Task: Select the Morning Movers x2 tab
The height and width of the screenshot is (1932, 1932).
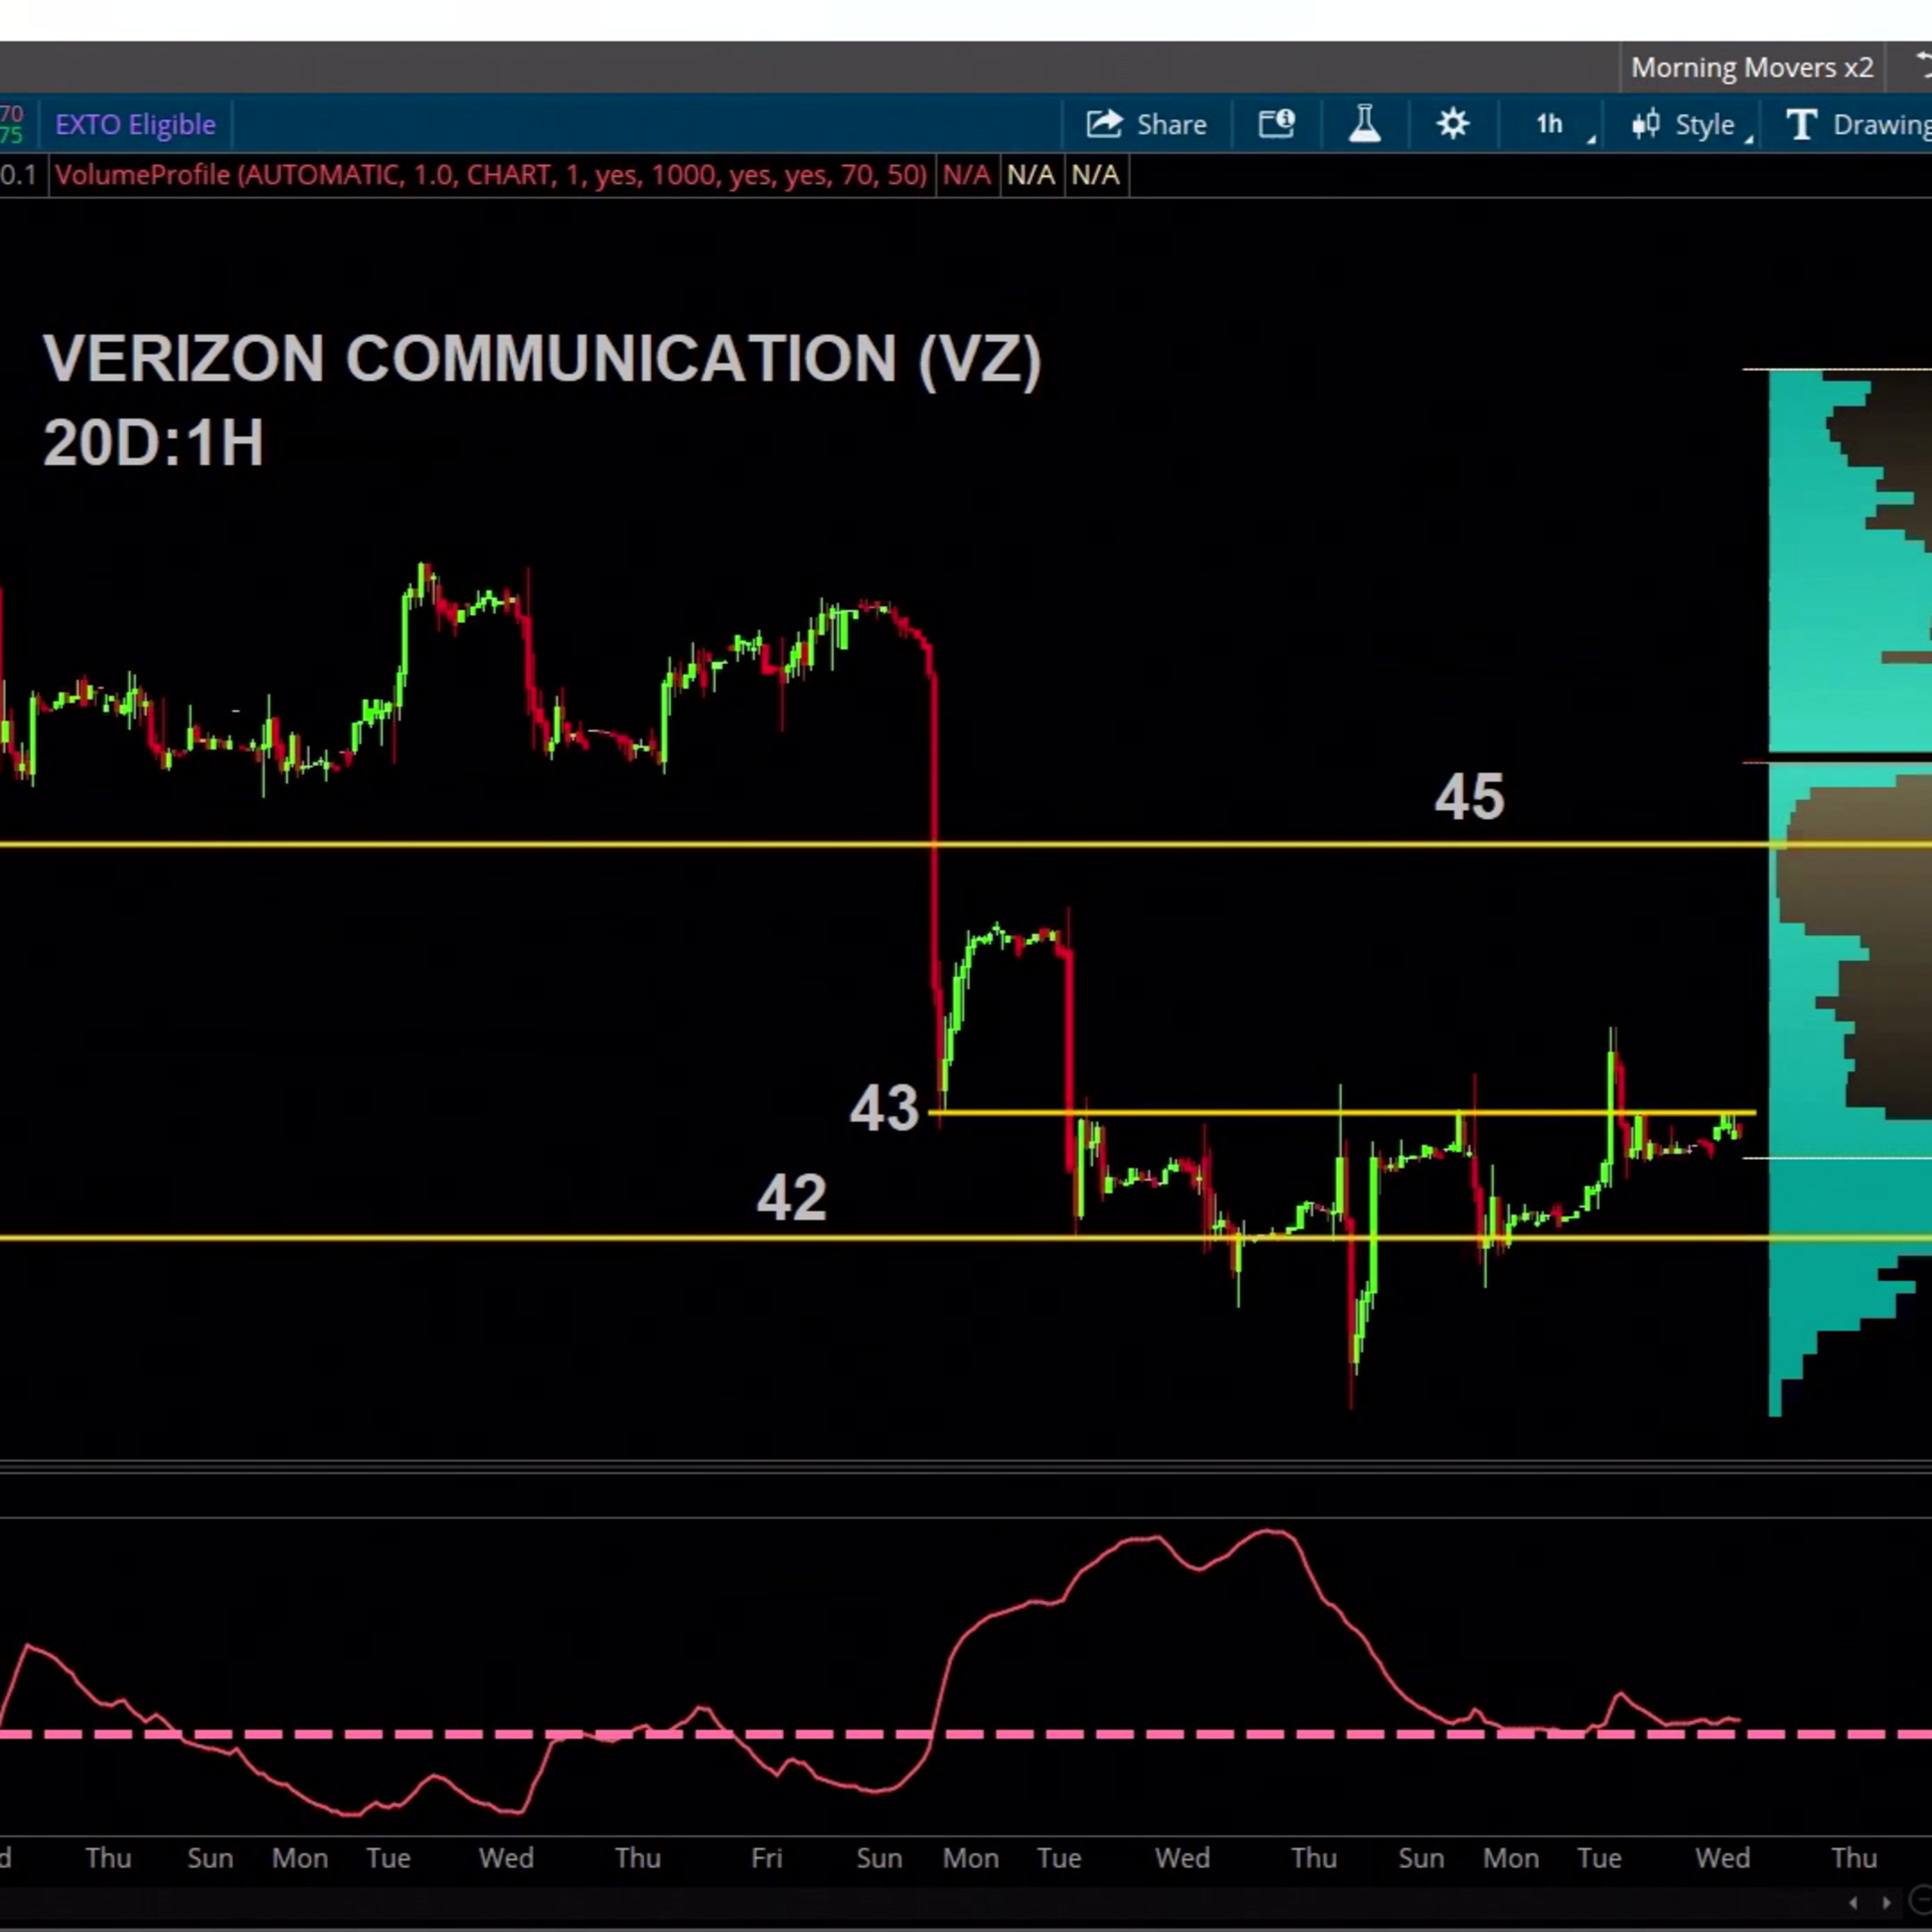Action: 1752,67
